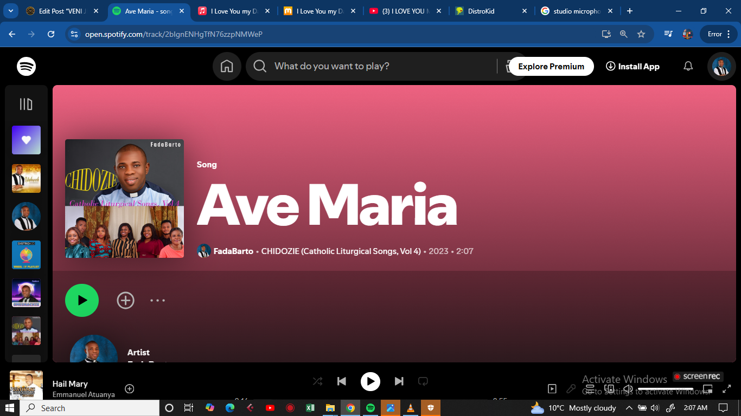
Task: Open Connect to a device
Action: click(x=609, y=389)
